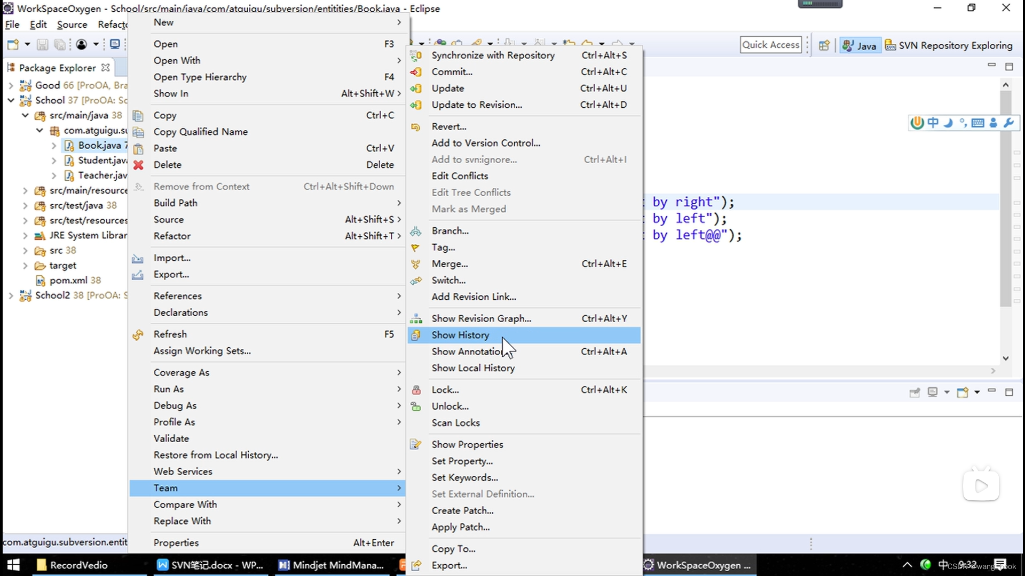Click the Show Revision Graph icon
The height and width of the screenshot is (576, 1025).
(x=416, y=319)
